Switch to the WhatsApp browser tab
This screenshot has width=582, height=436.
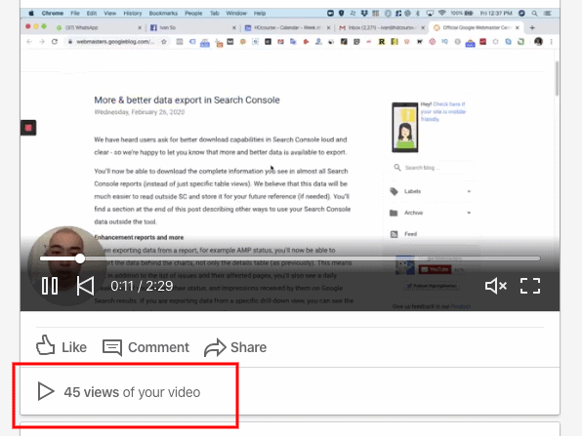pyautogui.click(x=98, y=28)
